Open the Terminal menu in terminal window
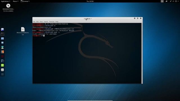The image size is (180, 101). click(52, 22)
